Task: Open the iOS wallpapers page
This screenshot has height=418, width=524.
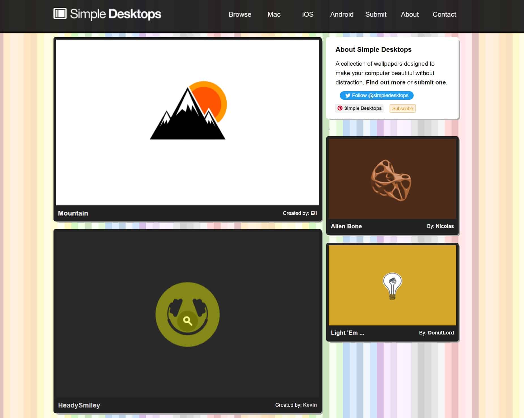Action: [x=308, y=14]
